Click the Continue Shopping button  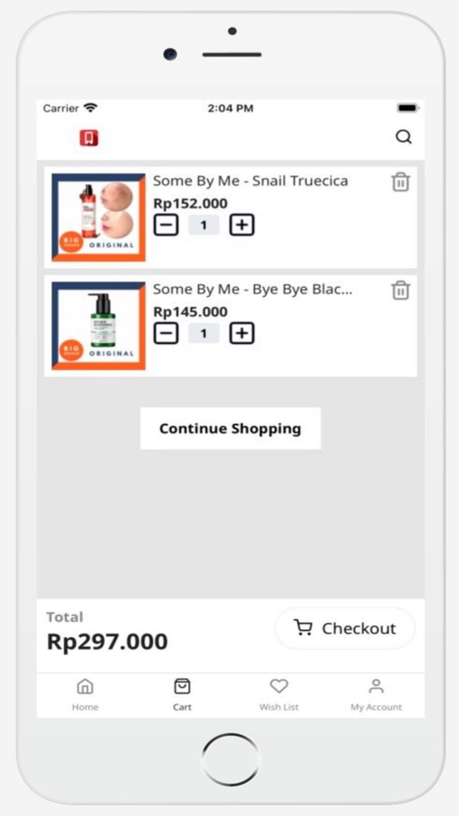[x=230, y=429]
